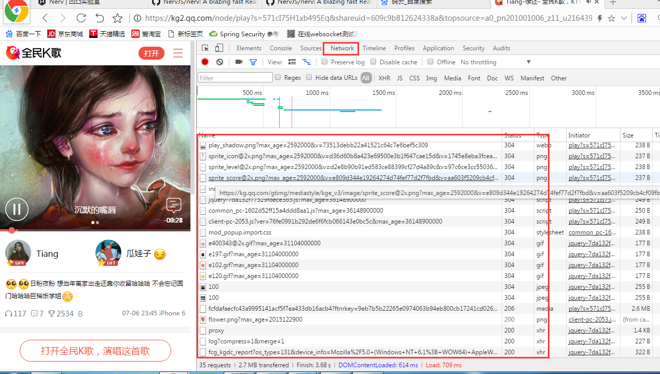The image size is (660, 374).
Task: Switch to the Console tab
Action: tap(280, 48)
